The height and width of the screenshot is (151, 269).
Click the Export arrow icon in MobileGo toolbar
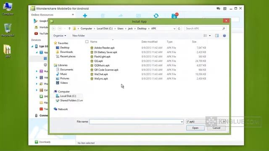[x=121, y=16]
